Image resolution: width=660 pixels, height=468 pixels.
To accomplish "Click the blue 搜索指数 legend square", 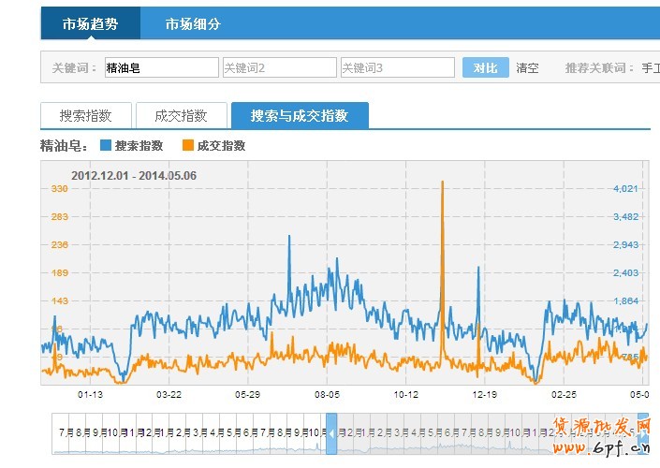I will click(105, 146).
